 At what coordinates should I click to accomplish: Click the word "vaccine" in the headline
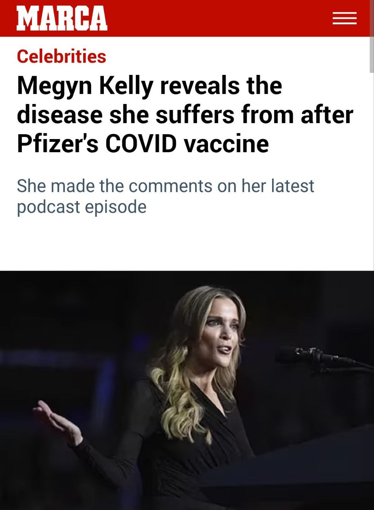226,144
